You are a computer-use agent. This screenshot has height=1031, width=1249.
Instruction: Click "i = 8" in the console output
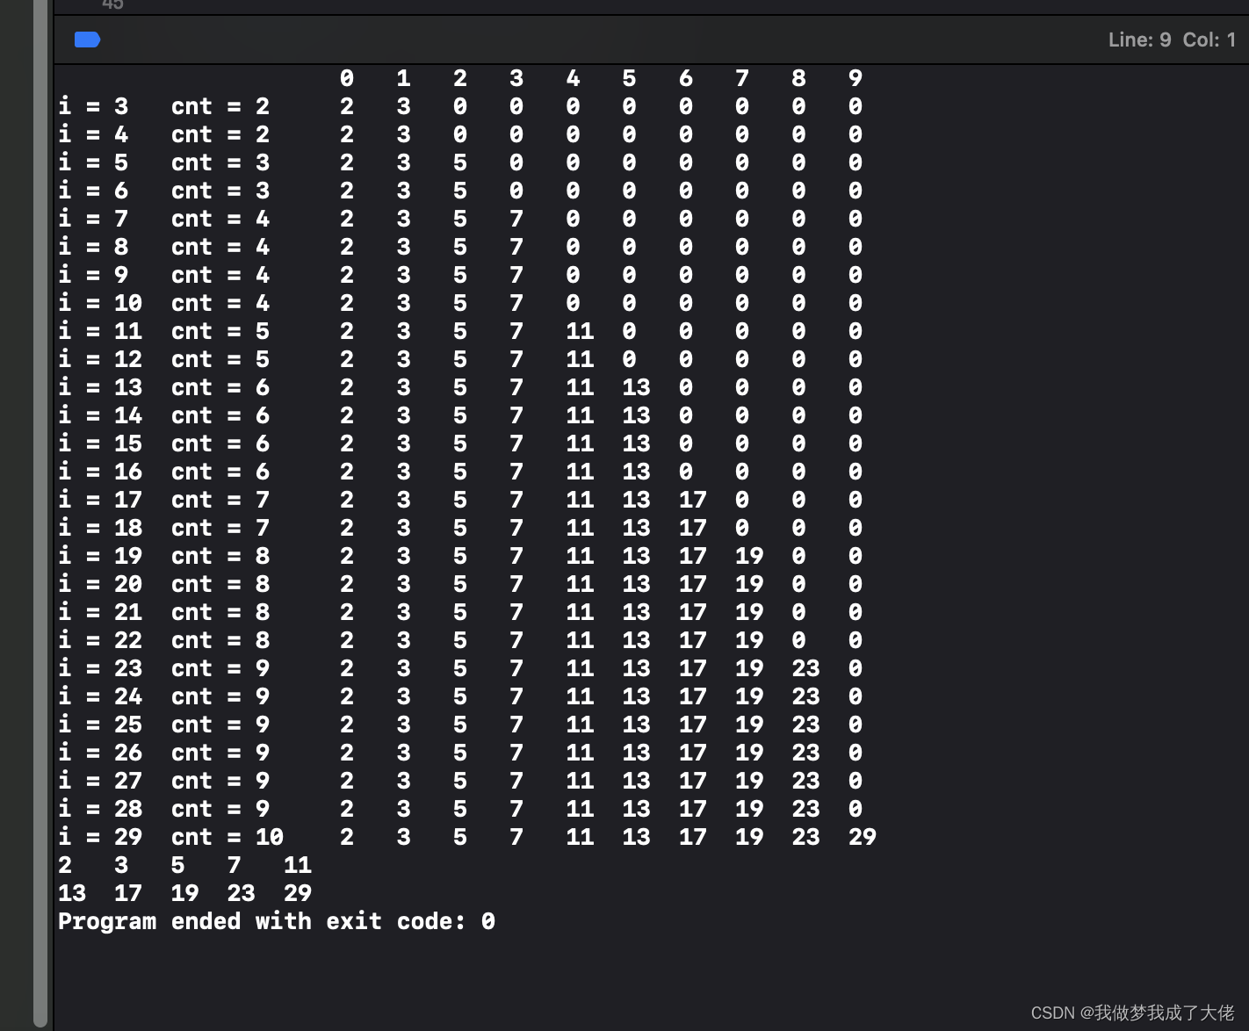coord(93,247)
